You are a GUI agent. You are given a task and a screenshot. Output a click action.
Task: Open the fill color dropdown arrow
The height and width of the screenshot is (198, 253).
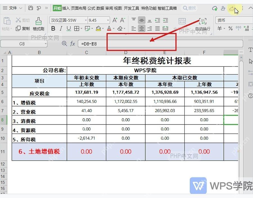pyautogui.click(x=103, y=29)
